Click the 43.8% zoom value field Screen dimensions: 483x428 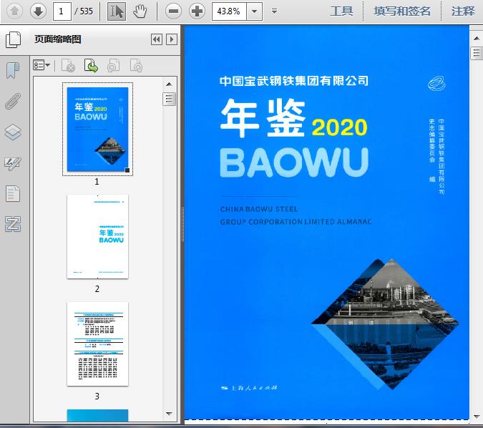[229, 11]
